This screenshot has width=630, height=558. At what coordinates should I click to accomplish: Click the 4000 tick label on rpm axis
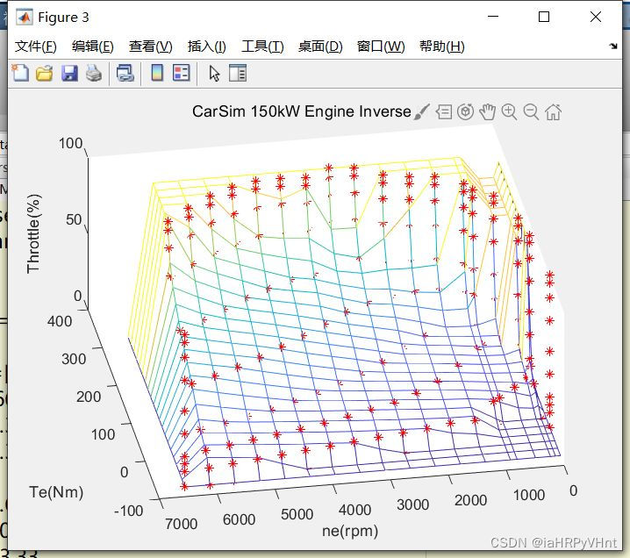[354, 510]
